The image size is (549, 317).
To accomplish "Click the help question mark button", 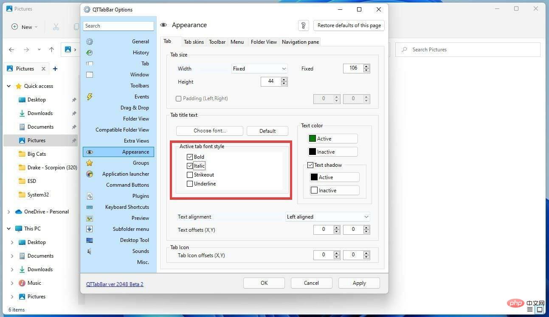I will [303, 25].
